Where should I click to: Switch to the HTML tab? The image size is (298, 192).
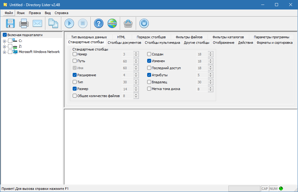(x=121, y=37)
